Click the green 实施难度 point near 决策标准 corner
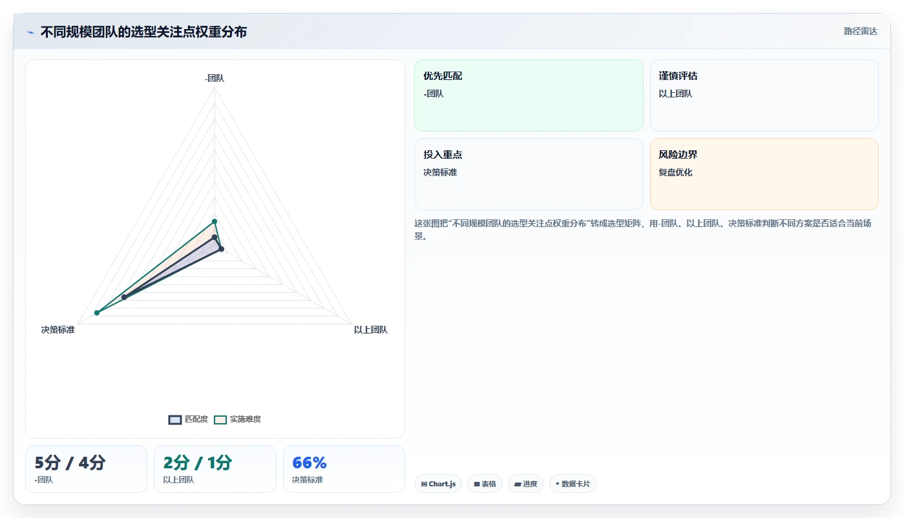This screenshot has width=904, height=518. 97,313
